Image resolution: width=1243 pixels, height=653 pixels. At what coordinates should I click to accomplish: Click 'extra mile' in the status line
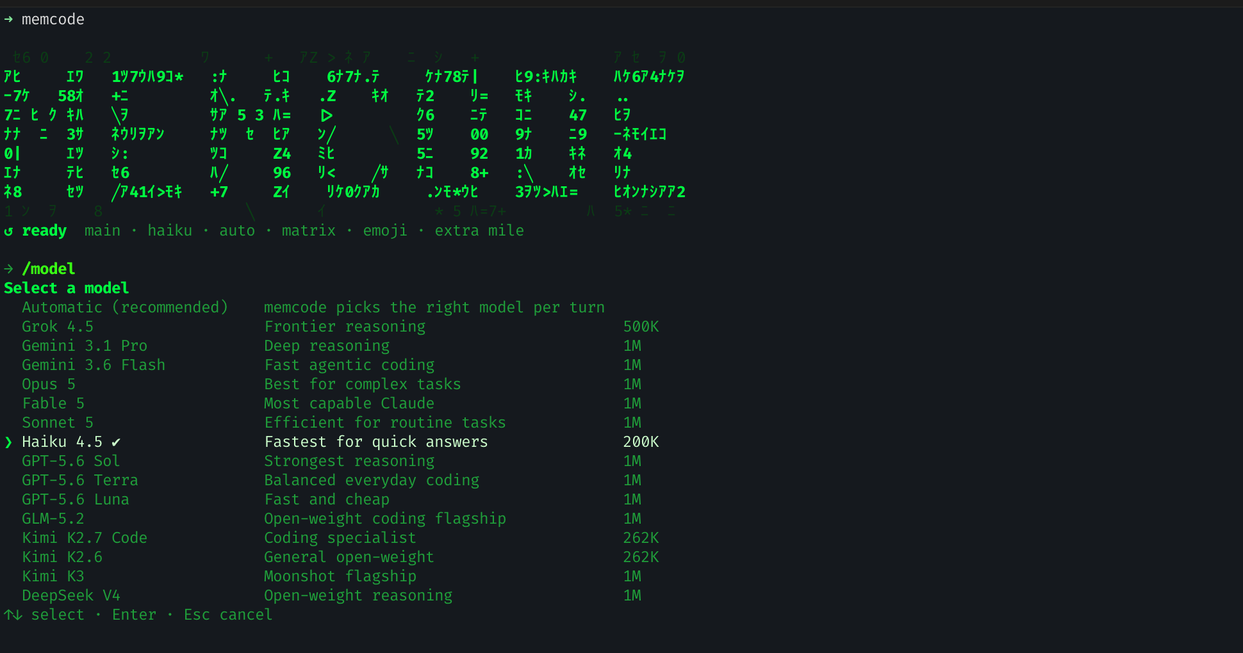(x=479, y=230)
